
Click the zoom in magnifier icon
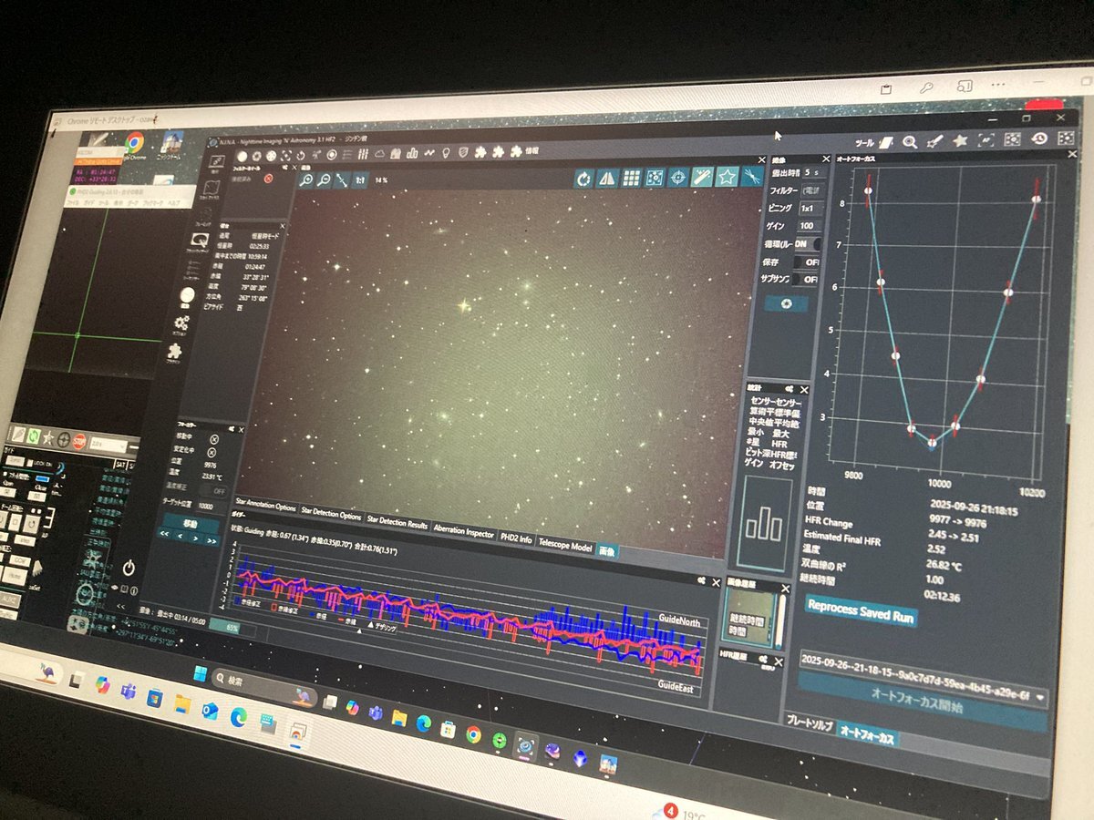tap(307, 179)
